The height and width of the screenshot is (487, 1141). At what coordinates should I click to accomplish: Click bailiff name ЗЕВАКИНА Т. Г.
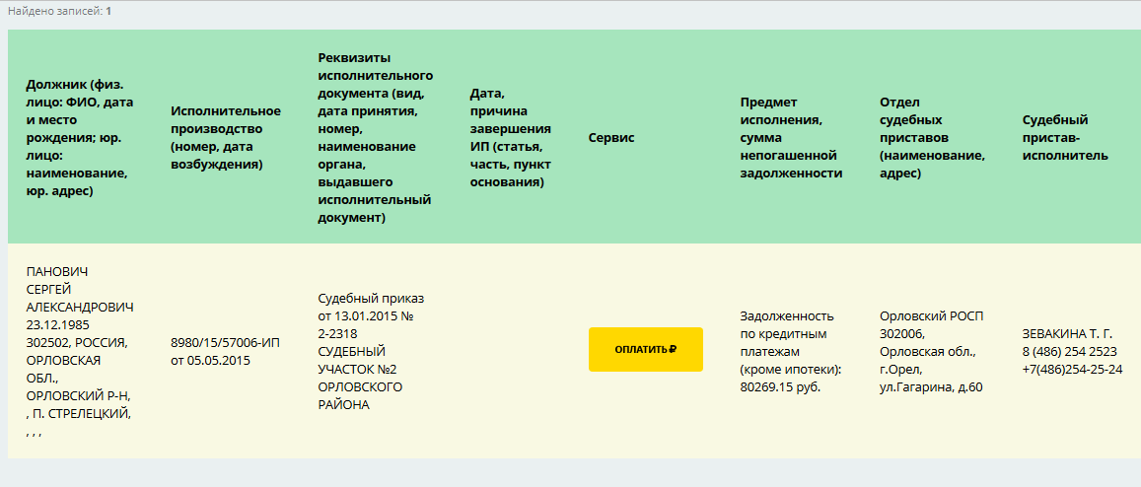point(1067,334)
